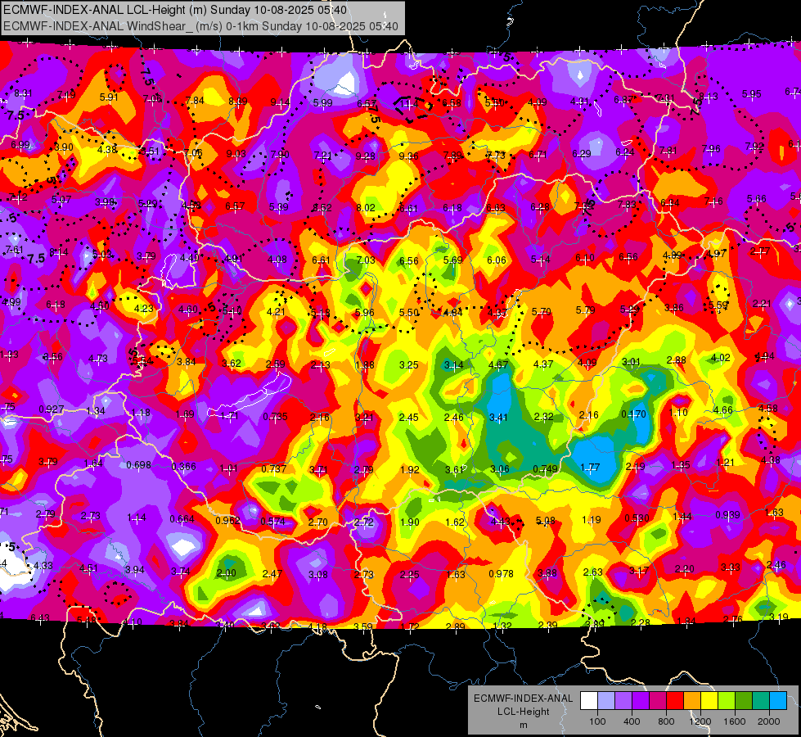The image size is (801, 737).
Task: Select grid point value 7.96
Action: (711, 149)
